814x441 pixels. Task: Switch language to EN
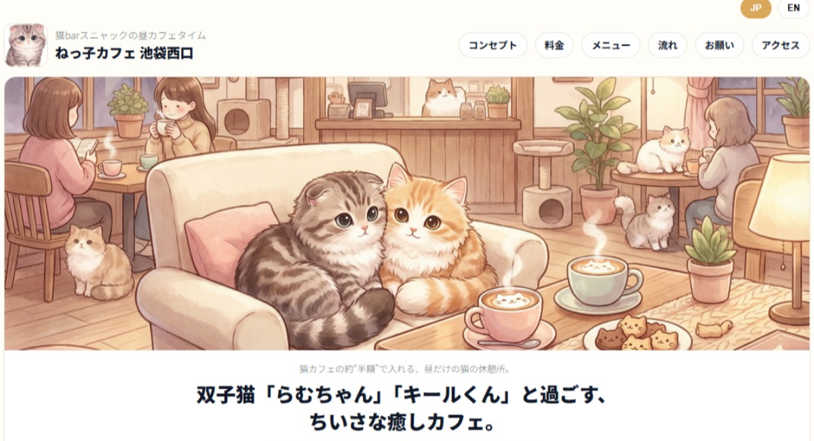[794, 8]
